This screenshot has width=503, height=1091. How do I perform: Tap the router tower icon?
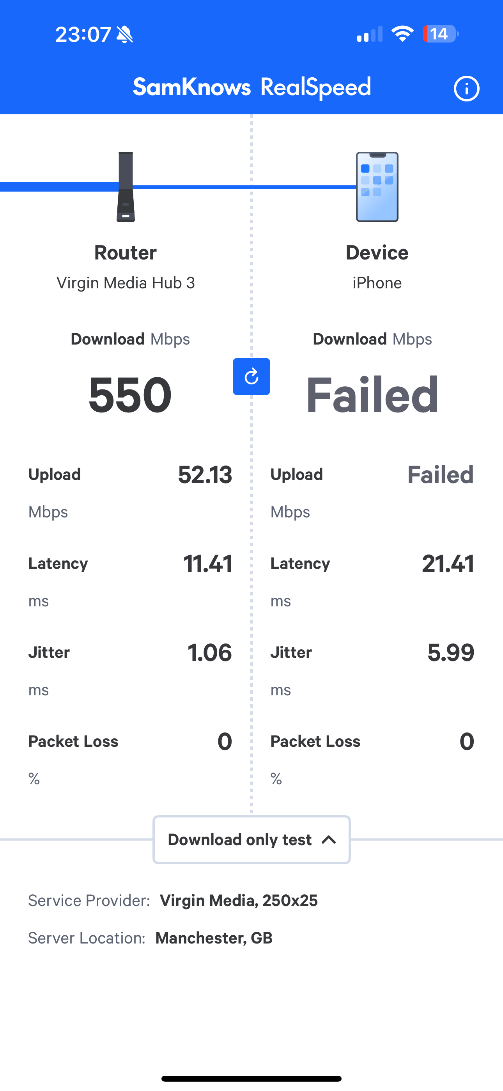click(126, 187)
